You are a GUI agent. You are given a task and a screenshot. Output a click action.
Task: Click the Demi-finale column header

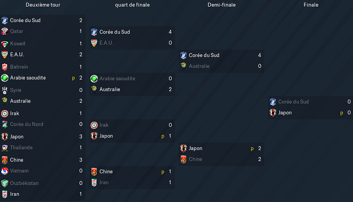point(222,5)
